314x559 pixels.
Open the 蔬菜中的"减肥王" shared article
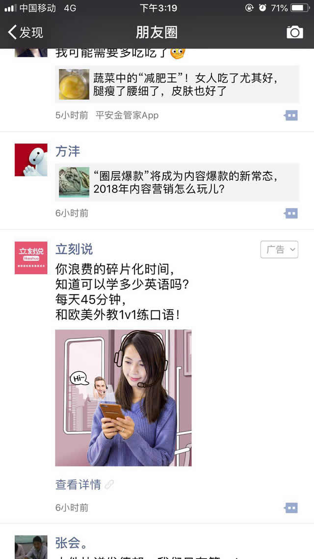pyautogui.click(x=177, y=84)
